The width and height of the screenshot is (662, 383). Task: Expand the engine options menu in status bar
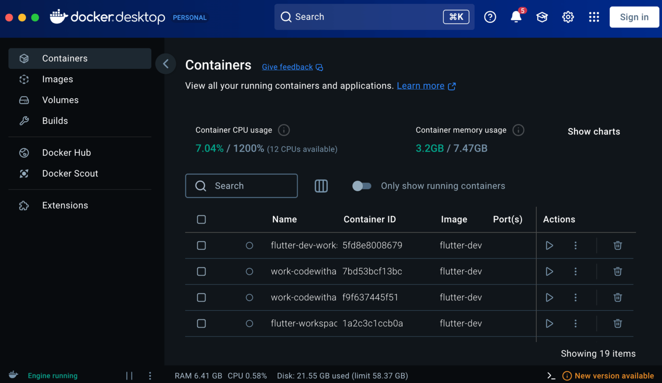pyautogui.click(x=150, y=376)
